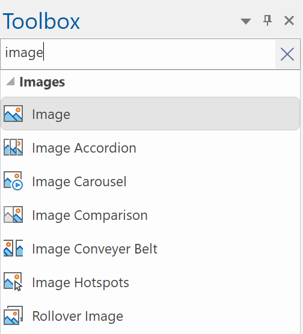Select the Rollover Image icon
This screenshot has width=303, height=334.
point(13,315)
